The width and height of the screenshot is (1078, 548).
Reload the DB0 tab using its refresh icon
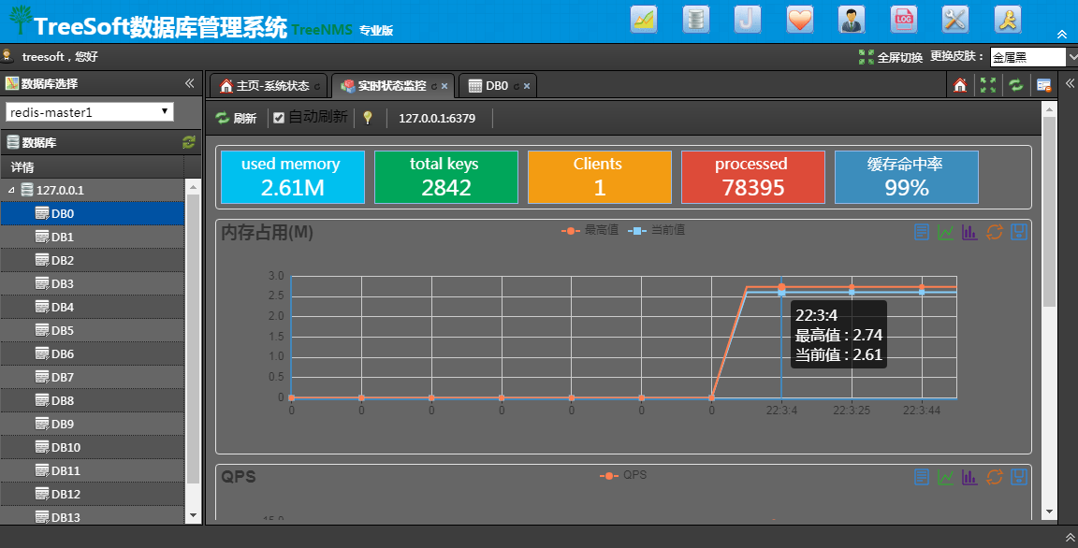(517, 87)
